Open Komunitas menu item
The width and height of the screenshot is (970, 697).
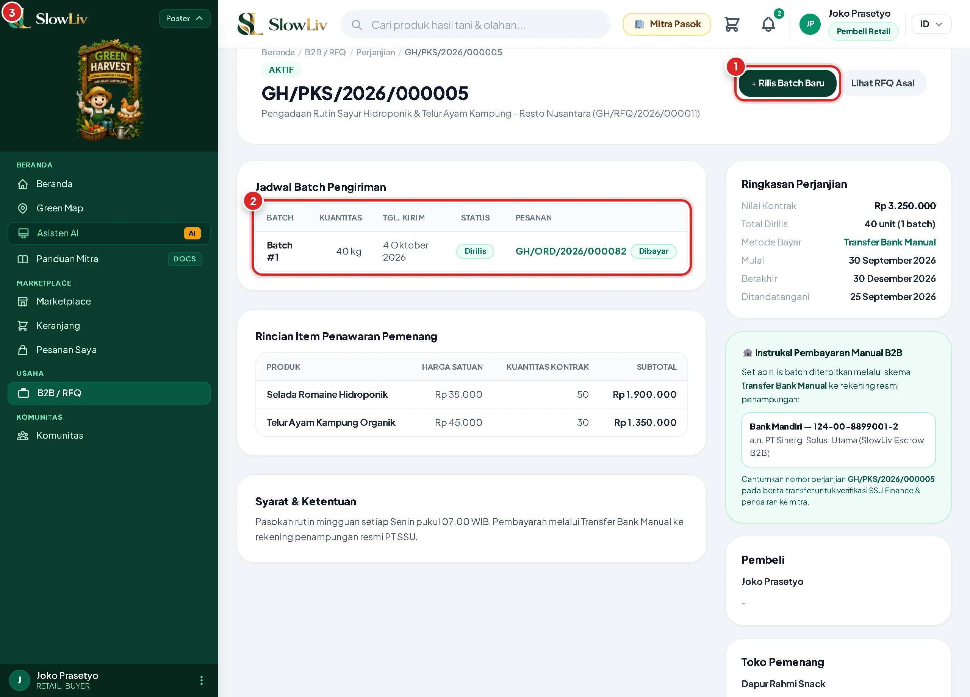coord(109,435)
